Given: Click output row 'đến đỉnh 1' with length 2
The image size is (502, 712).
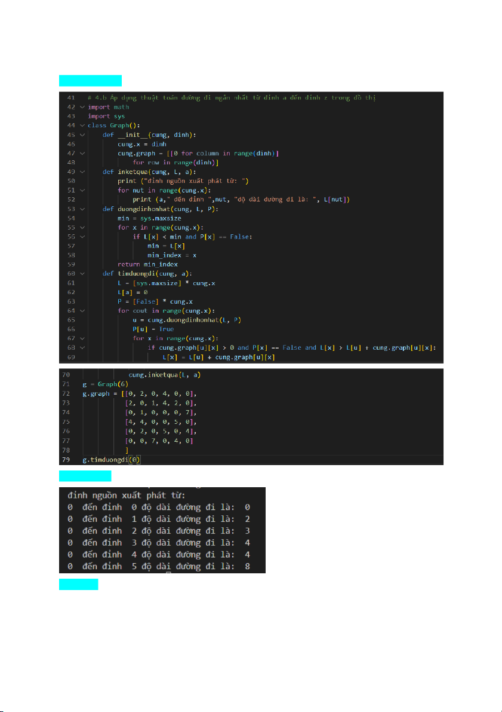Looking at the screenshot, I should click(x=159, y=519).
